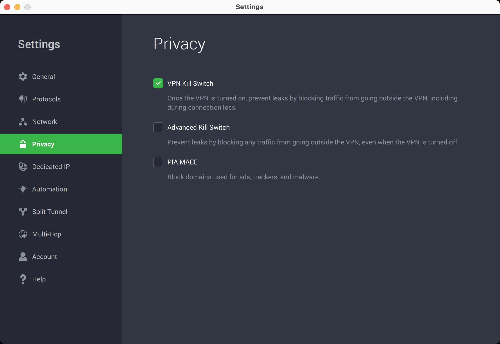Navigate to Split Tunnel settings

(x=49, y=211)
